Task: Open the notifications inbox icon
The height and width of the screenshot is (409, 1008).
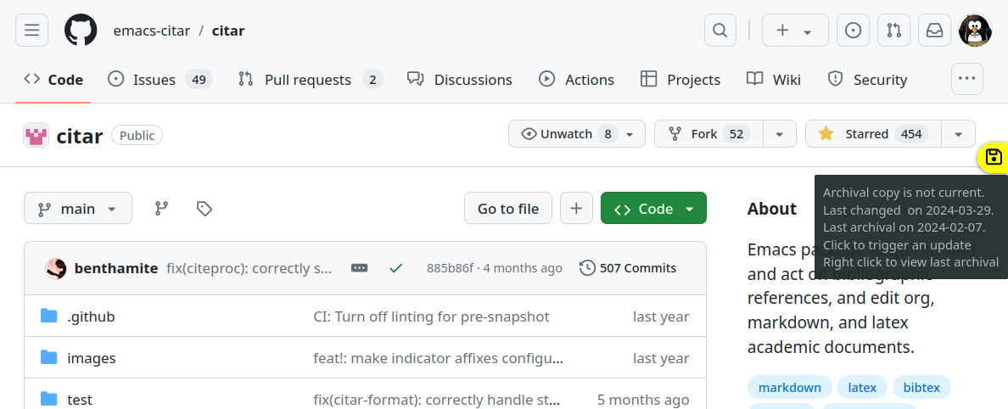Action: click(x=934, y=31)
